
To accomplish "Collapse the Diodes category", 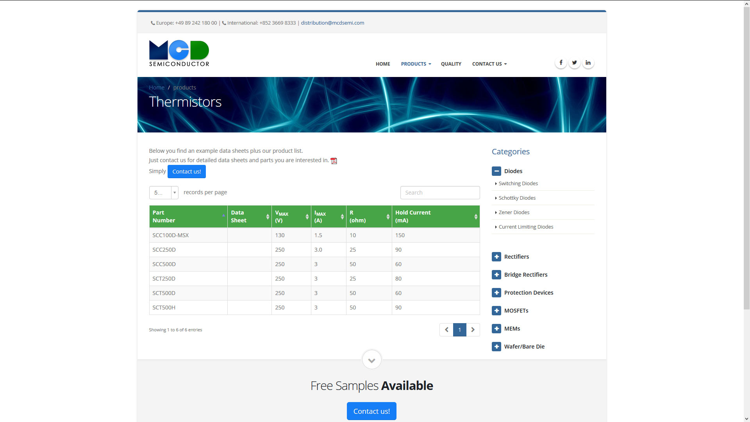I will pos(496,171).
